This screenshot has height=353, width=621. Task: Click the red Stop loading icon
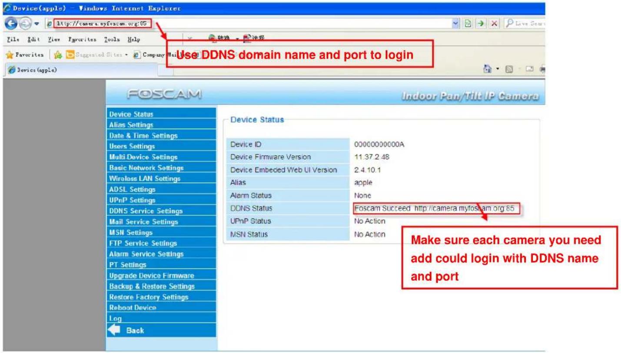coord(494,23)
